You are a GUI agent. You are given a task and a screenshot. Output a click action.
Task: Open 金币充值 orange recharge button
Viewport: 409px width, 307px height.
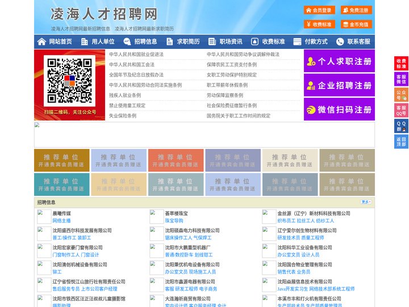click(356, 24)
